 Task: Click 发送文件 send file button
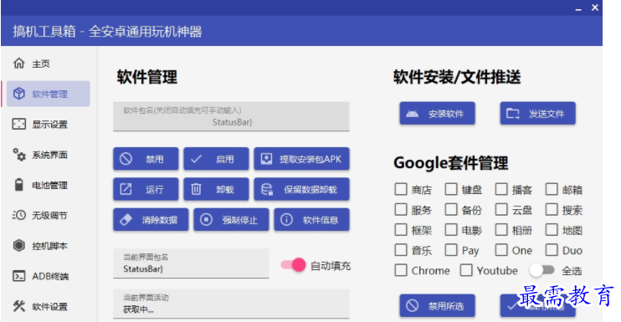pyautogui.click(x=538, y=114)
